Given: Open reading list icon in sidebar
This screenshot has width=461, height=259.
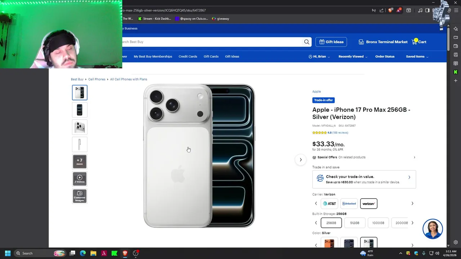Looking at the screenshot, I should [456, 63].
